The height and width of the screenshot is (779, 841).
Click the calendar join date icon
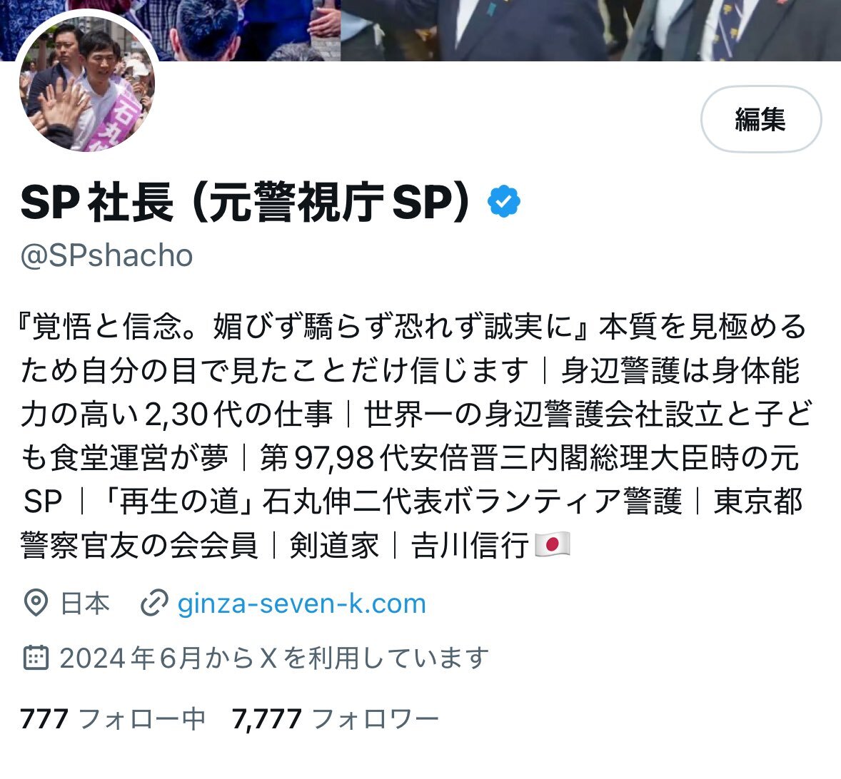point(36,658)
